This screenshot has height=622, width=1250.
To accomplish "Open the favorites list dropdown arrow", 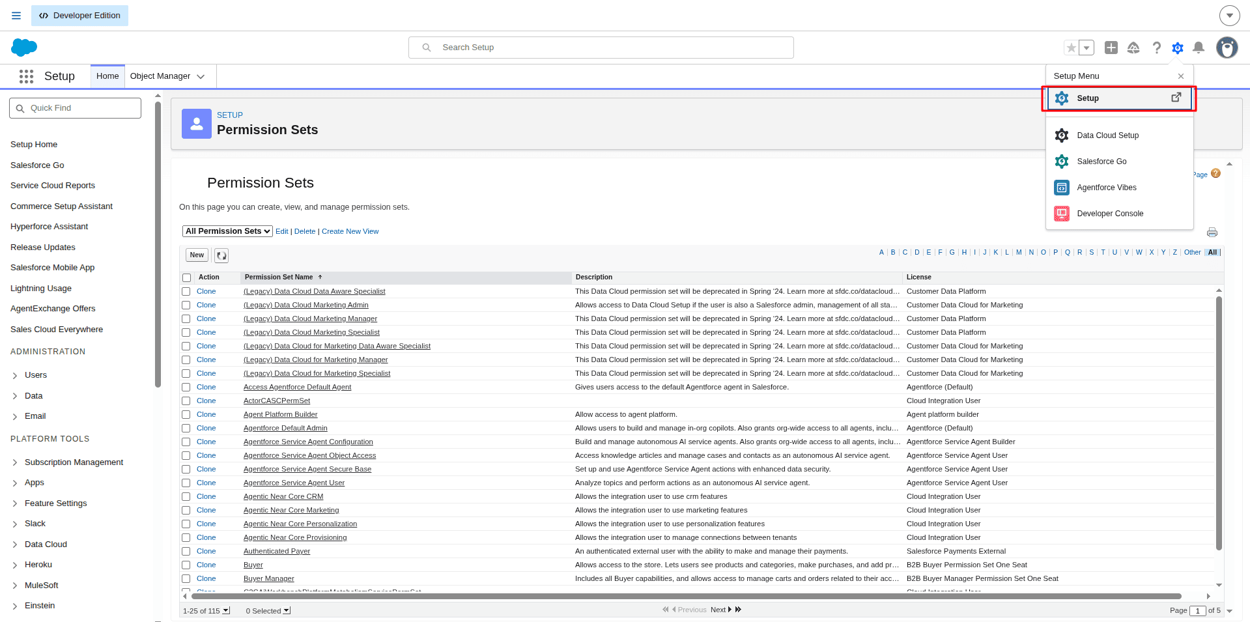I will pos(1087,48).
